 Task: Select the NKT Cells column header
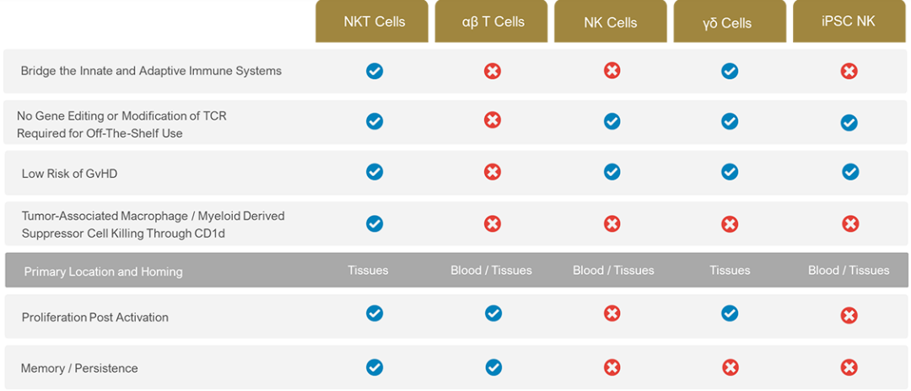tap(372, 21)
